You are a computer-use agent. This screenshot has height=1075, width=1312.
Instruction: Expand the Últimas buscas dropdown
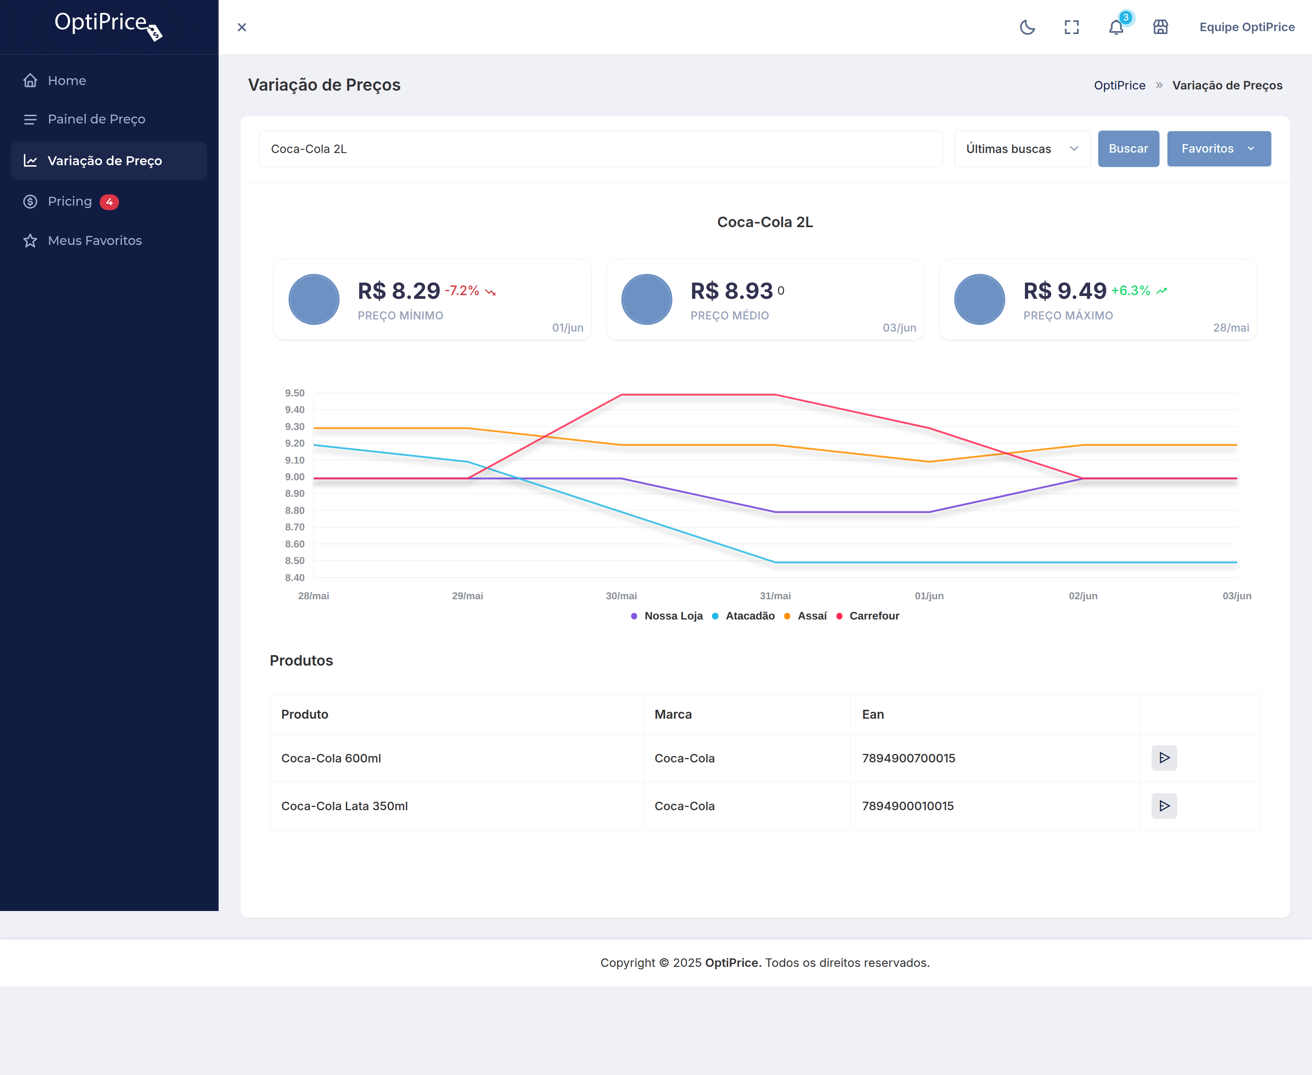pyautogui.click(x=1022, y=149)
